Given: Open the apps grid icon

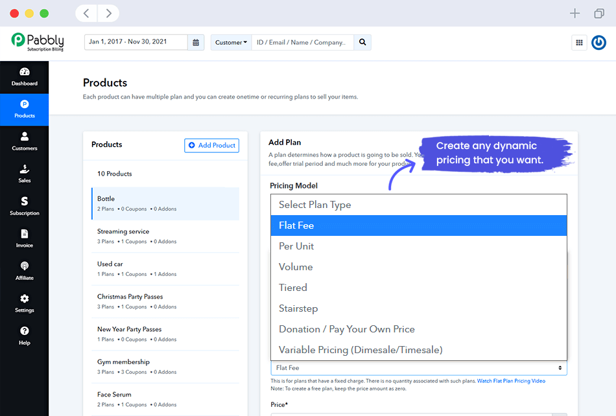Looking at the screenshot, I should 579,42.
